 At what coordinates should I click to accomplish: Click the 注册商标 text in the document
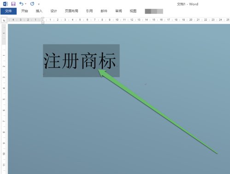[80, 61]
